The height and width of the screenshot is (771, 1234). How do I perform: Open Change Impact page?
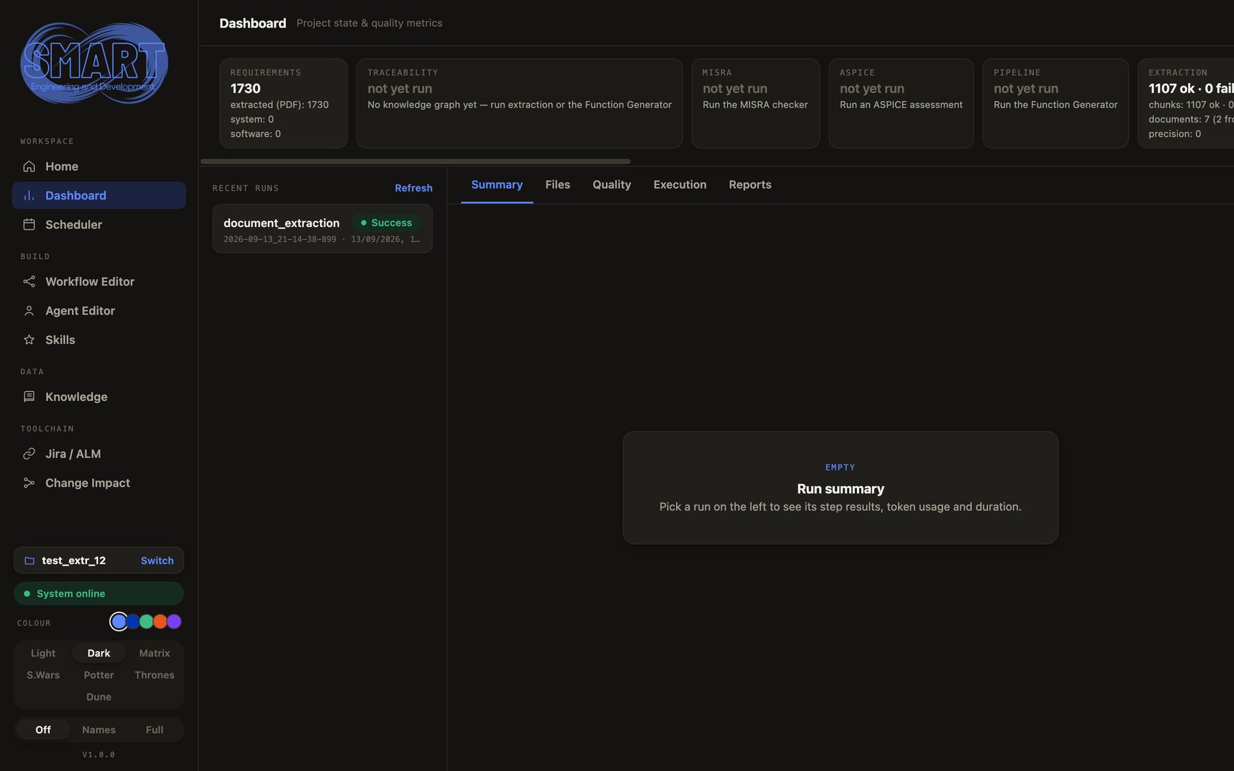coord(99,483)
